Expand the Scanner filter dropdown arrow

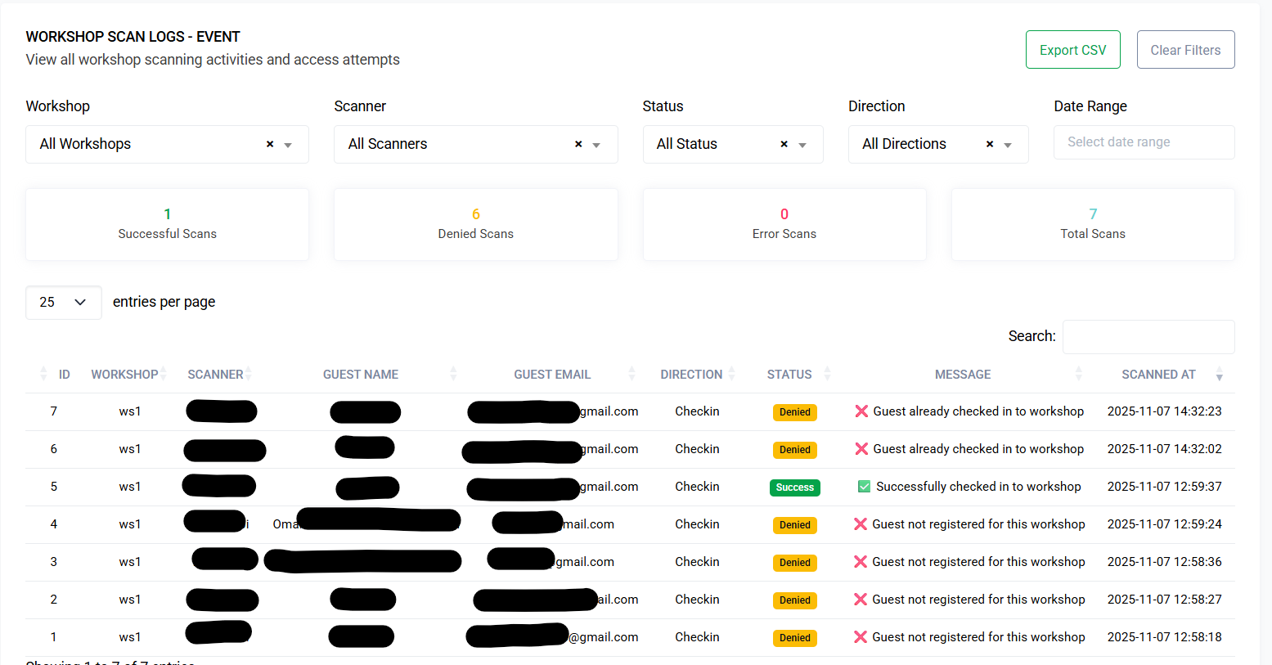[x=596, y=145]
